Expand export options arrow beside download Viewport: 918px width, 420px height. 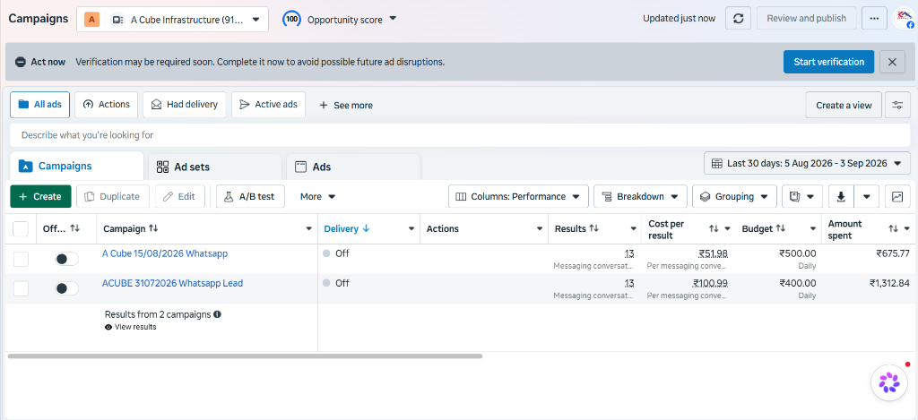coord(867,196)
